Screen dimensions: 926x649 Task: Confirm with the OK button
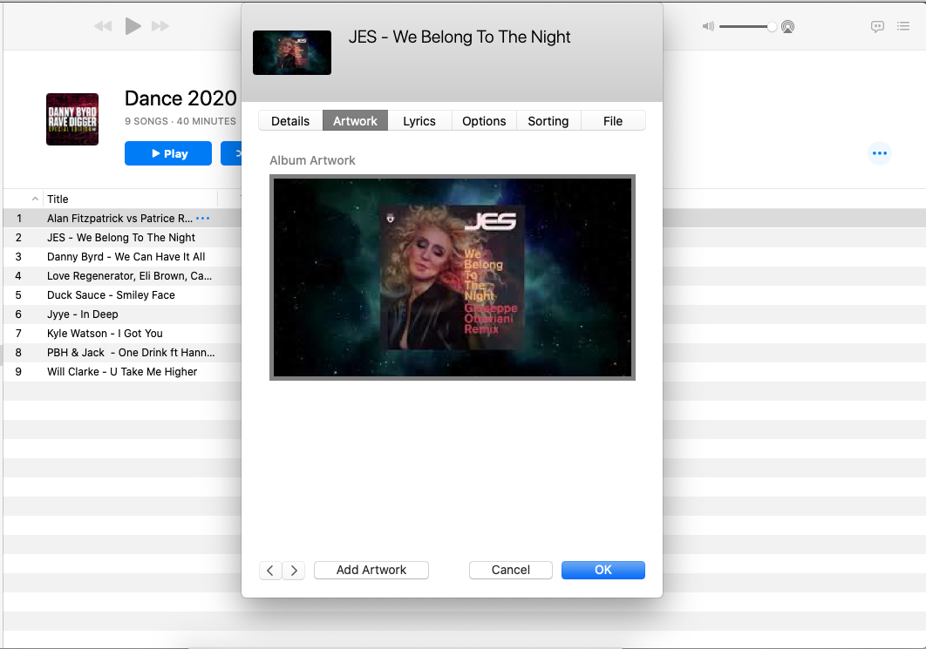tap(603, 570)
